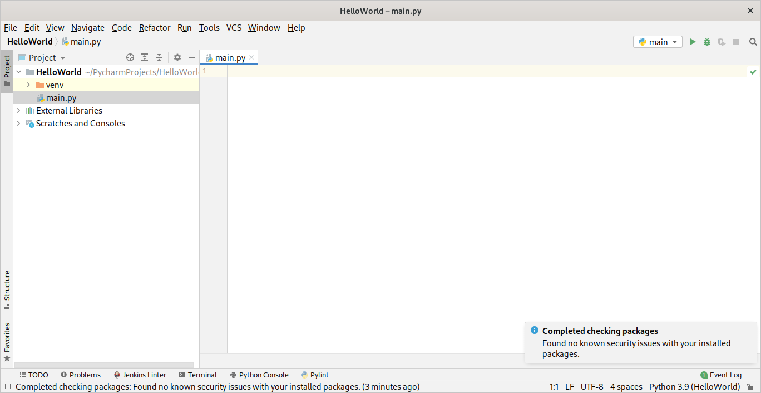Expand all nodes in the Project tool window
The height and width of the screenshot is (393, 761).
coord(144,57)
